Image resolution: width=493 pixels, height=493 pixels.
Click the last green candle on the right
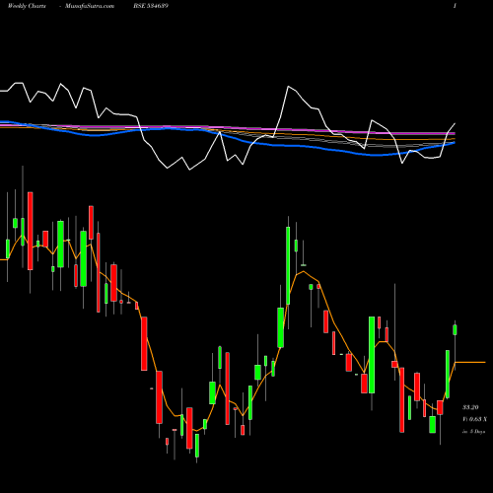tap(455, 329)
